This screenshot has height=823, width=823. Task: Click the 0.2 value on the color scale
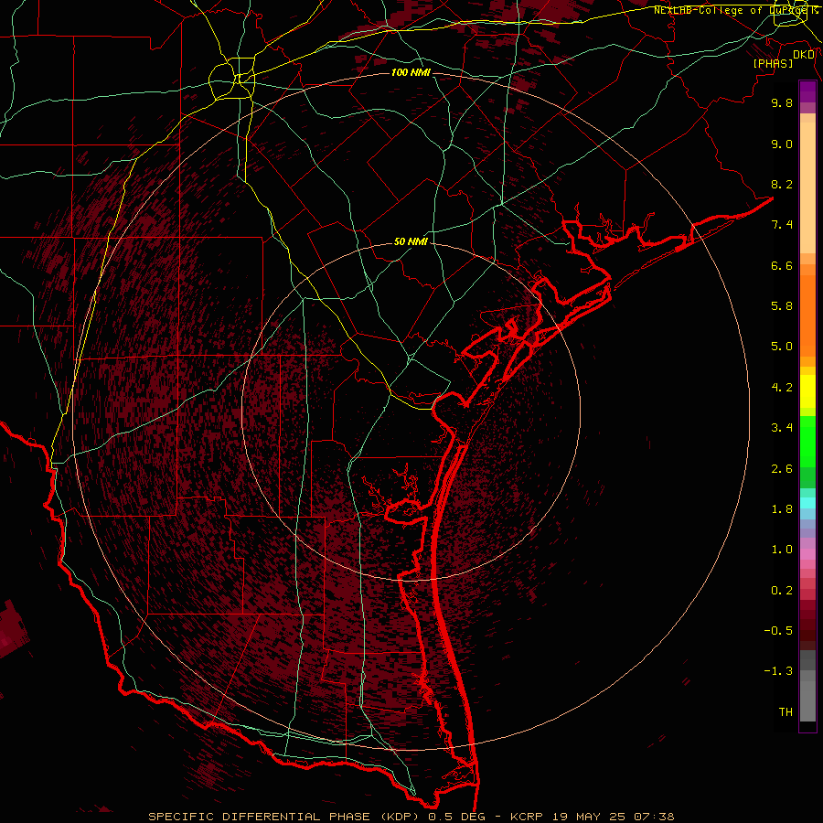[782, 591]
